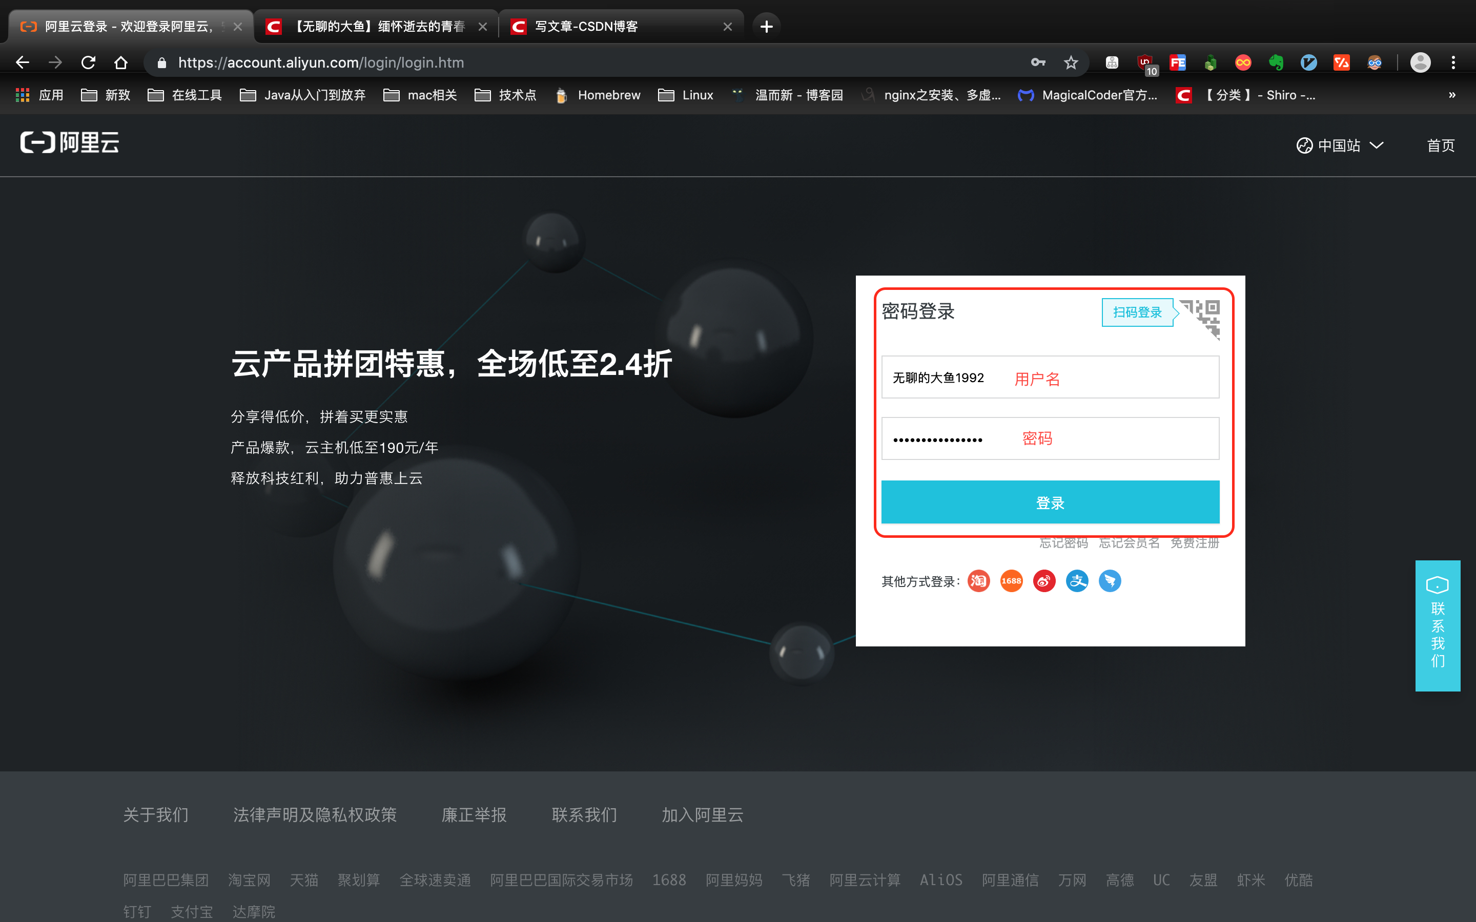The height and width of the screenshot is (922, 1476).
Task: Open the Evernote browser extension
Action: (x=1276, y=62)
